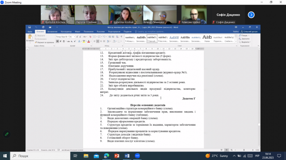Toggle italic formatting (К)
This screenshot has width=286, height=160.
pyautogui.click(x=61, y=41)
